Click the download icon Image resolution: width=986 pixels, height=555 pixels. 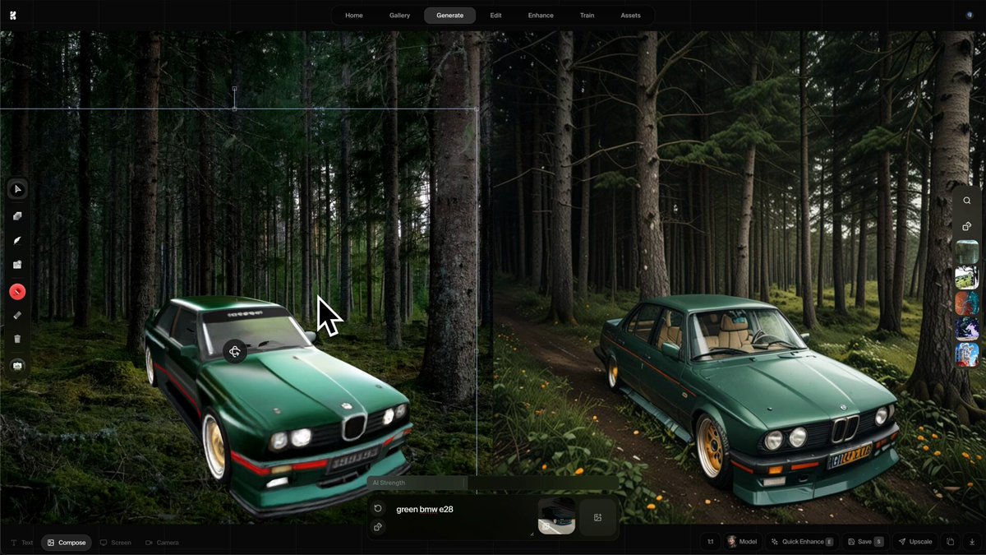point(972,542)
